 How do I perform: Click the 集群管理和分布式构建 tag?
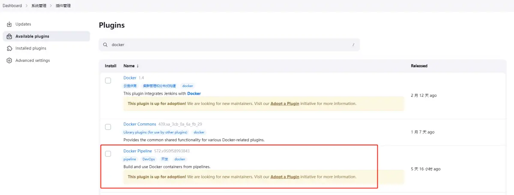pyautogui.click(x=159, y=86)
